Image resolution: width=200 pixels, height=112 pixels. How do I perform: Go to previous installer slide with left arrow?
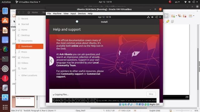click(51, 61)
